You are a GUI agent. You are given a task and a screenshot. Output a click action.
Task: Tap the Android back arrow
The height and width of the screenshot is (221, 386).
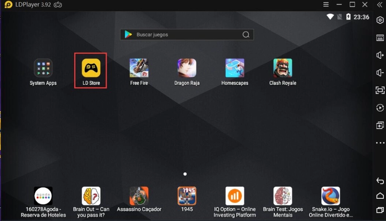pos(380,181)
